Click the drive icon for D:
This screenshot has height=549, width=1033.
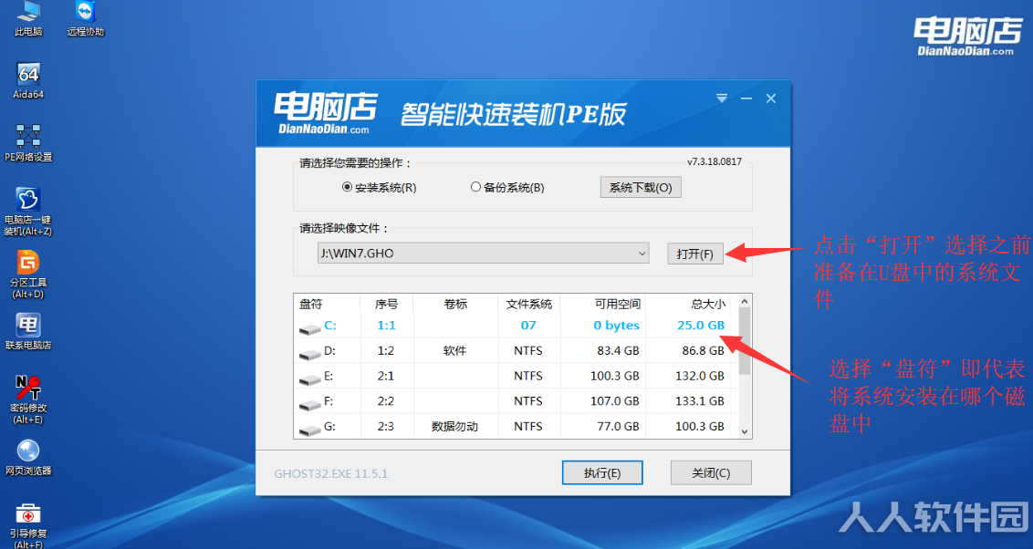tap(309, 354)
